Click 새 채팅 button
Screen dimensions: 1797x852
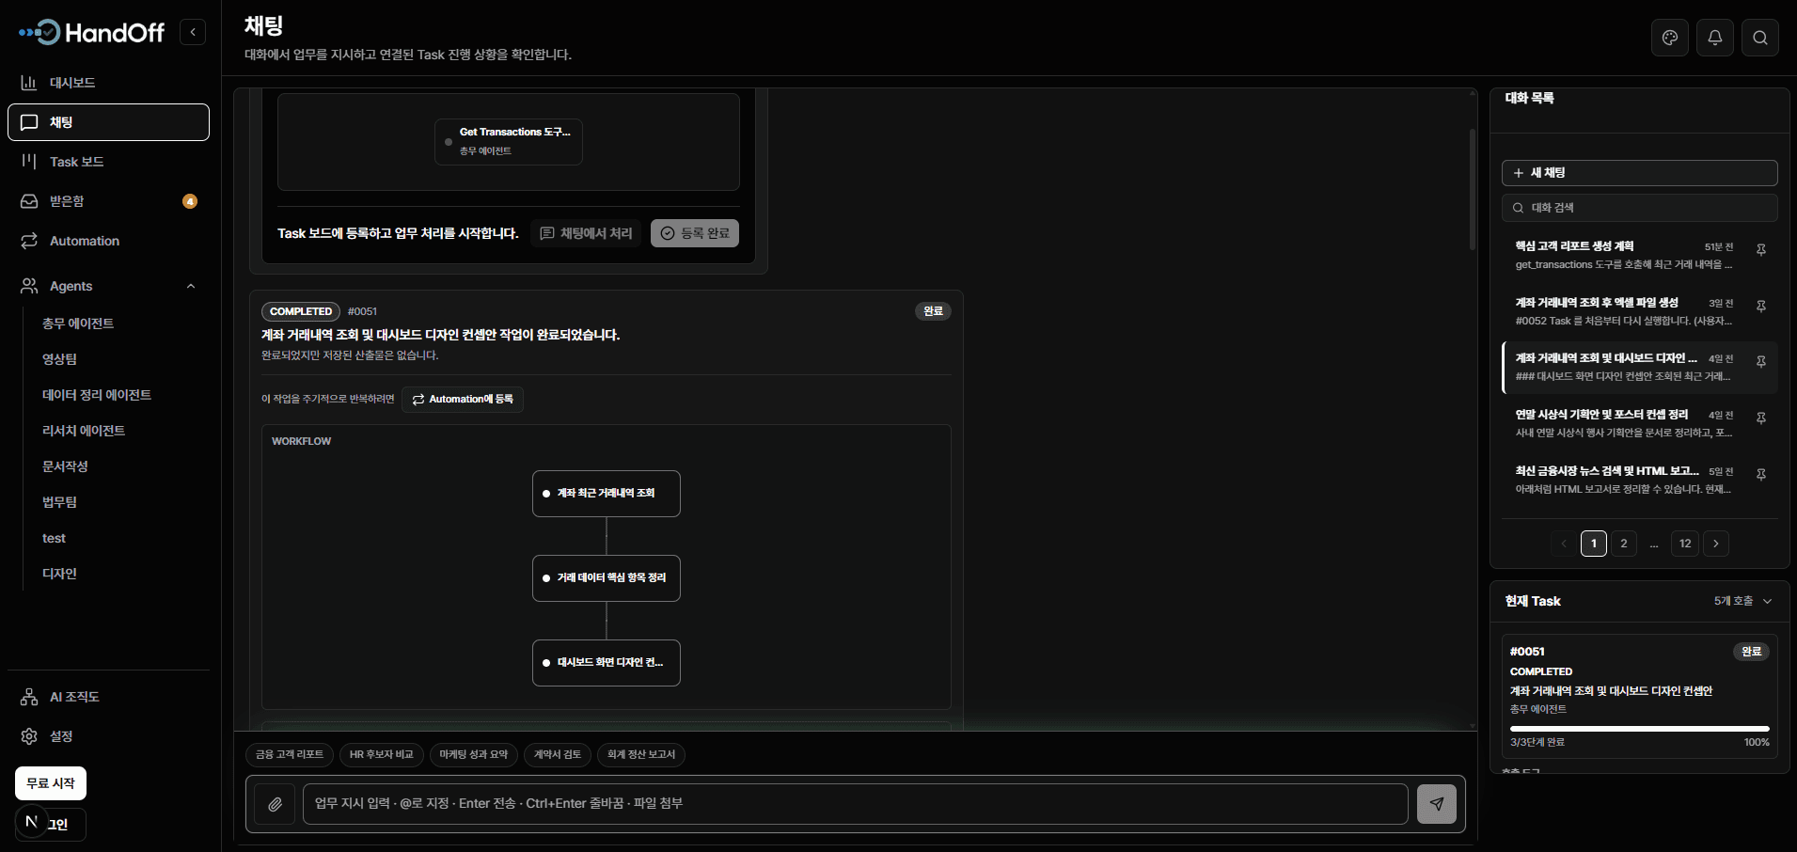tap(1639, 173)
